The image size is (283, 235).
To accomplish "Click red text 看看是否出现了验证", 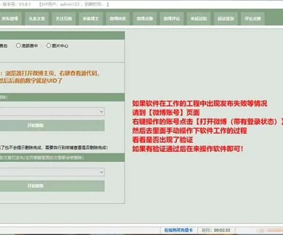I will pos(163,140).
